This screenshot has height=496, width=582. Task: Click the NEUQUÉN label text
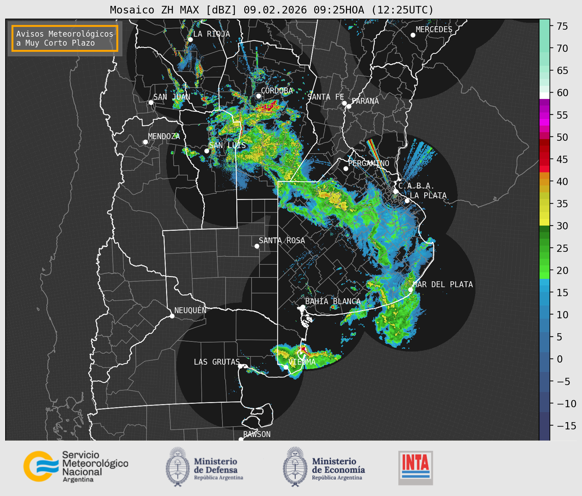coord(190,310)
